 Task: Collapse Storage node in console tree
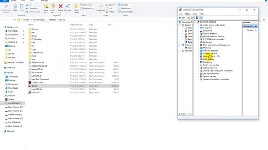pyautogui.click(x=180, y=45)
